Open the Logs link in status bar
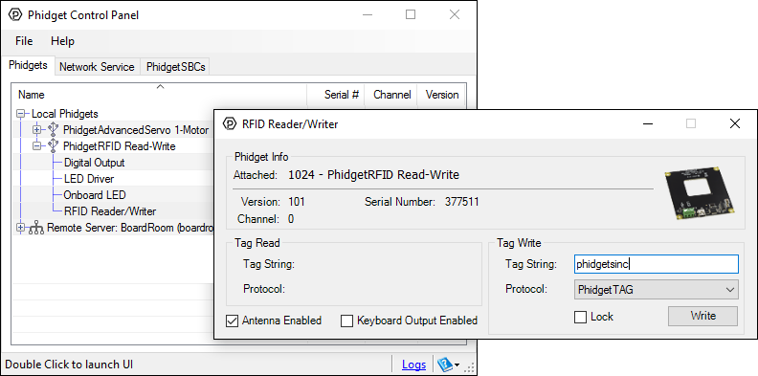 pos(413,365)
